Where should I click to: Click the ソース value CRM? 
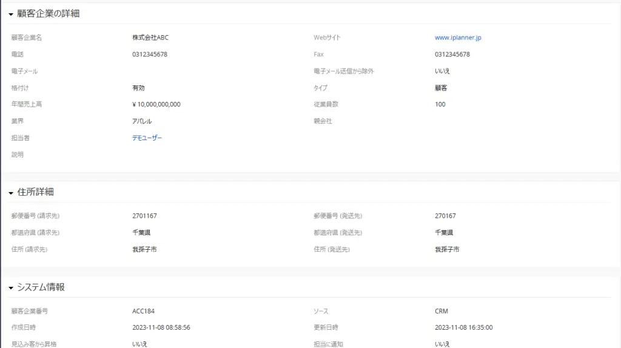[x=441, y=311]
